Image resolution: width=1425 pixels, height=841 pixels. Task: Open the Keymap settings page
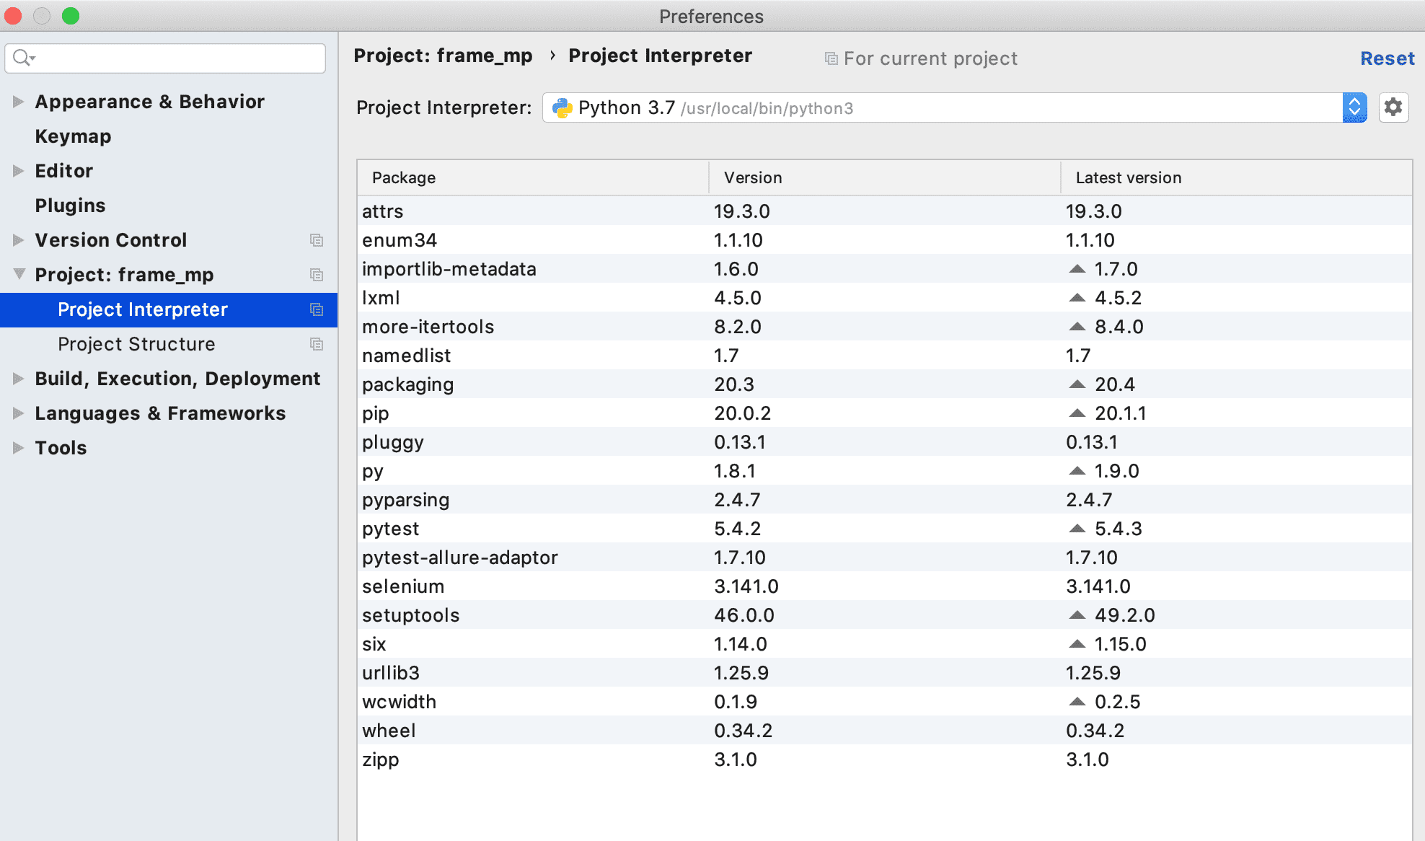tap(73, 136)
